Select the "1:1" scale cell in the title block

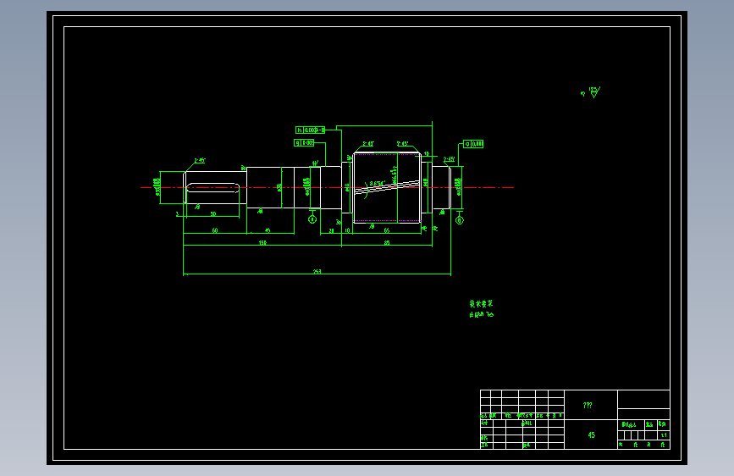(664, 435)
